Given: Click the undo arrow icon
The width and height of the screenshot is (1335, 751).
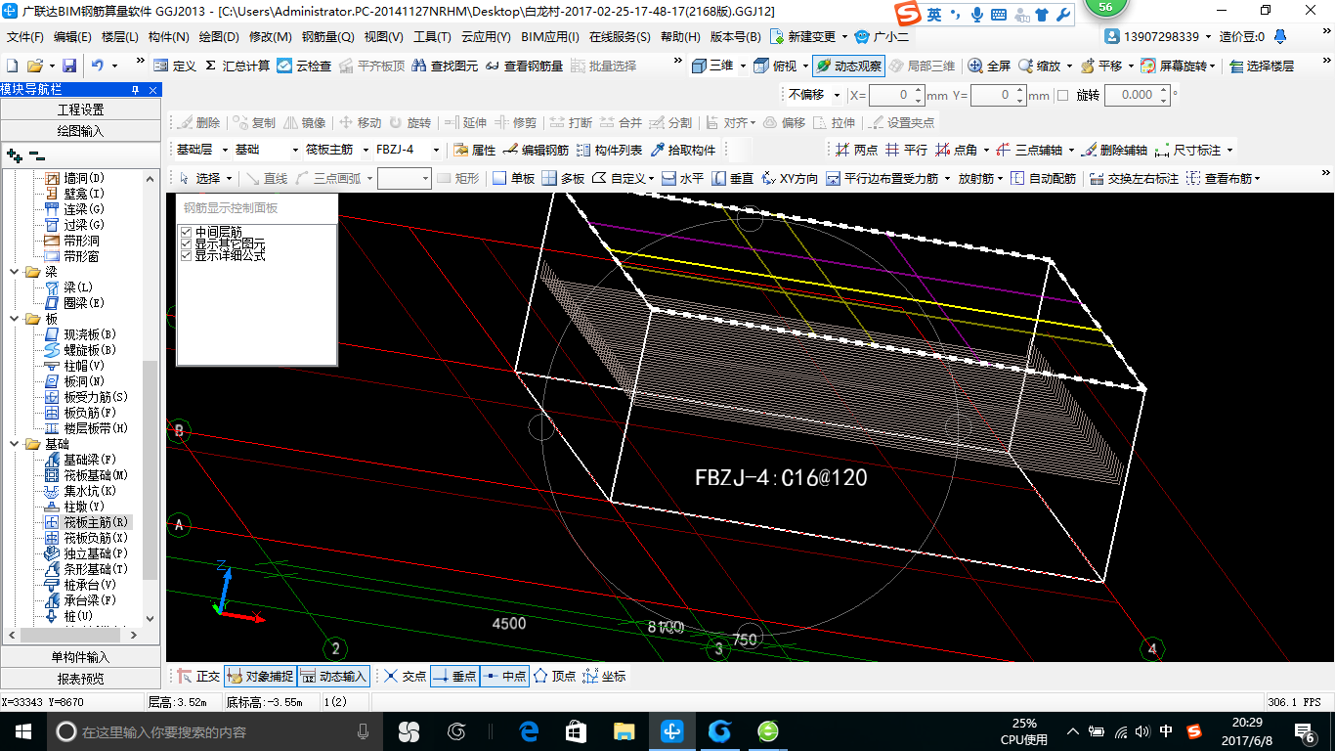Looking at the screenshot, I should pos(98,66).
